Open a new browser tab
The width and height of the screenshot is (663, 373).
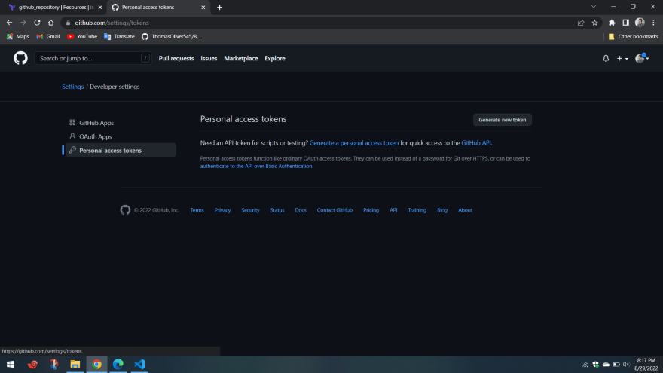219,8
